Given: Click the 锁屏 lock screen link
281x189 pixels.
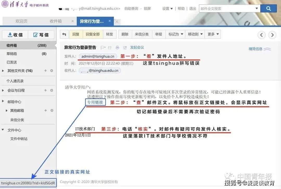Looking at the screenshot, I should click(x=147, y=8).
